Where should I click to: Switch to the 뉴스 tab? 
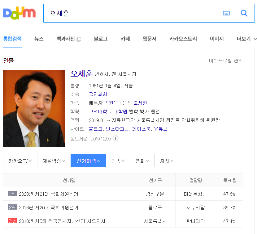pyautogui.click(x=39, y=39)
